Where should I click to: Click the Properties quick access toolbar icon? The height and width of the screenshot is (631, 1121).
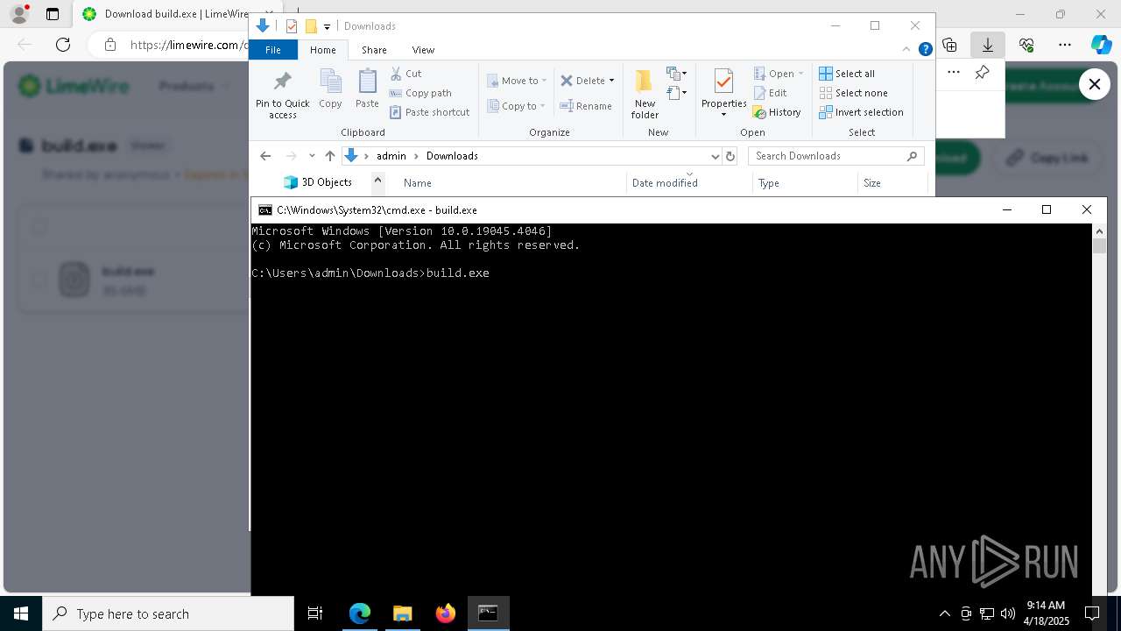pyautogui.click(x=292, y=26)
